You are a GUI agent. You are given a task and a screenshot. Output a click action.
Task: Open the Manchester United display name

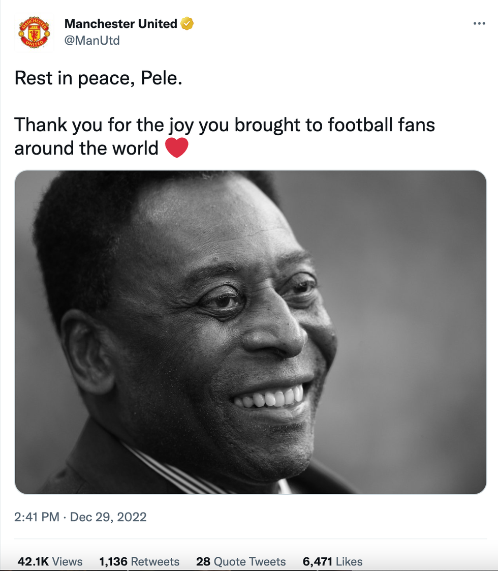[120, 23]
